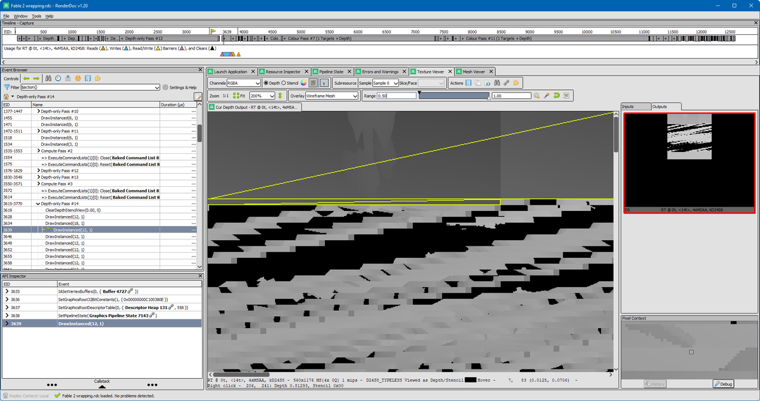
Task: Click the resource link icon in Actions
Action: 507,83
